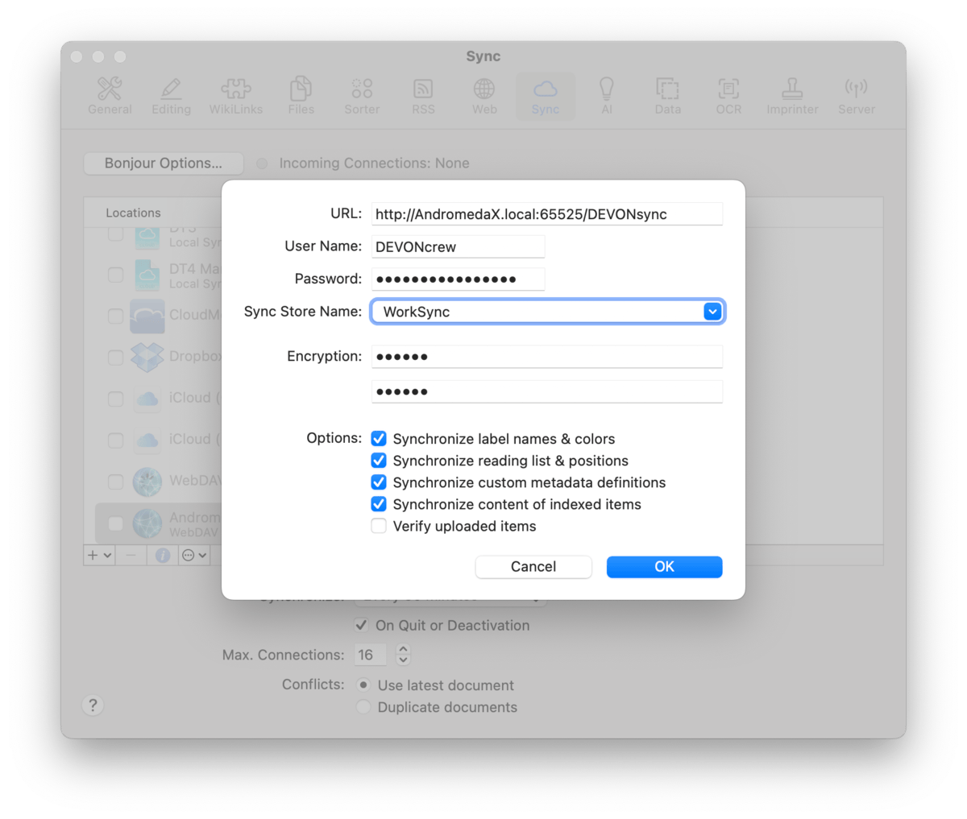Open the ellipsis action menu below locations
Screen dimensions: 967x819
coord(194,555)
